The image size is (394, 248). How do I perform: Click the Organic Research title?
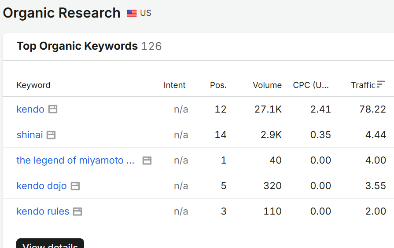point(62,13)
